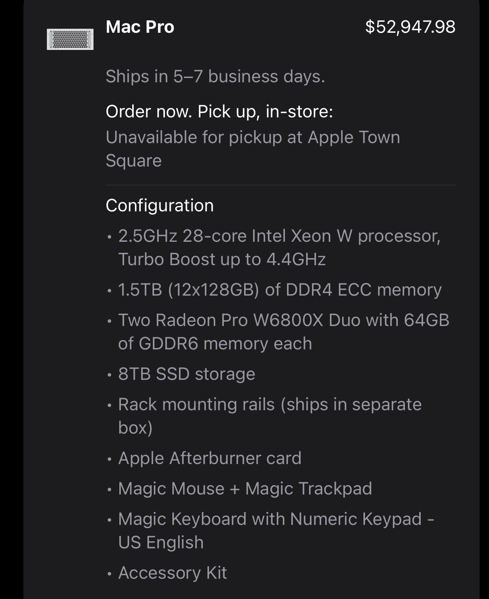Open the Mac Pro product title

[x=140, y=27]
